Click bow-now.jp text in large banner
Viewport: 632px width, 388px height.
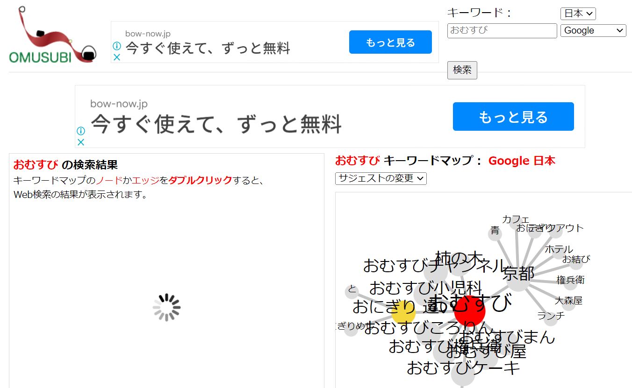(119, 104)
